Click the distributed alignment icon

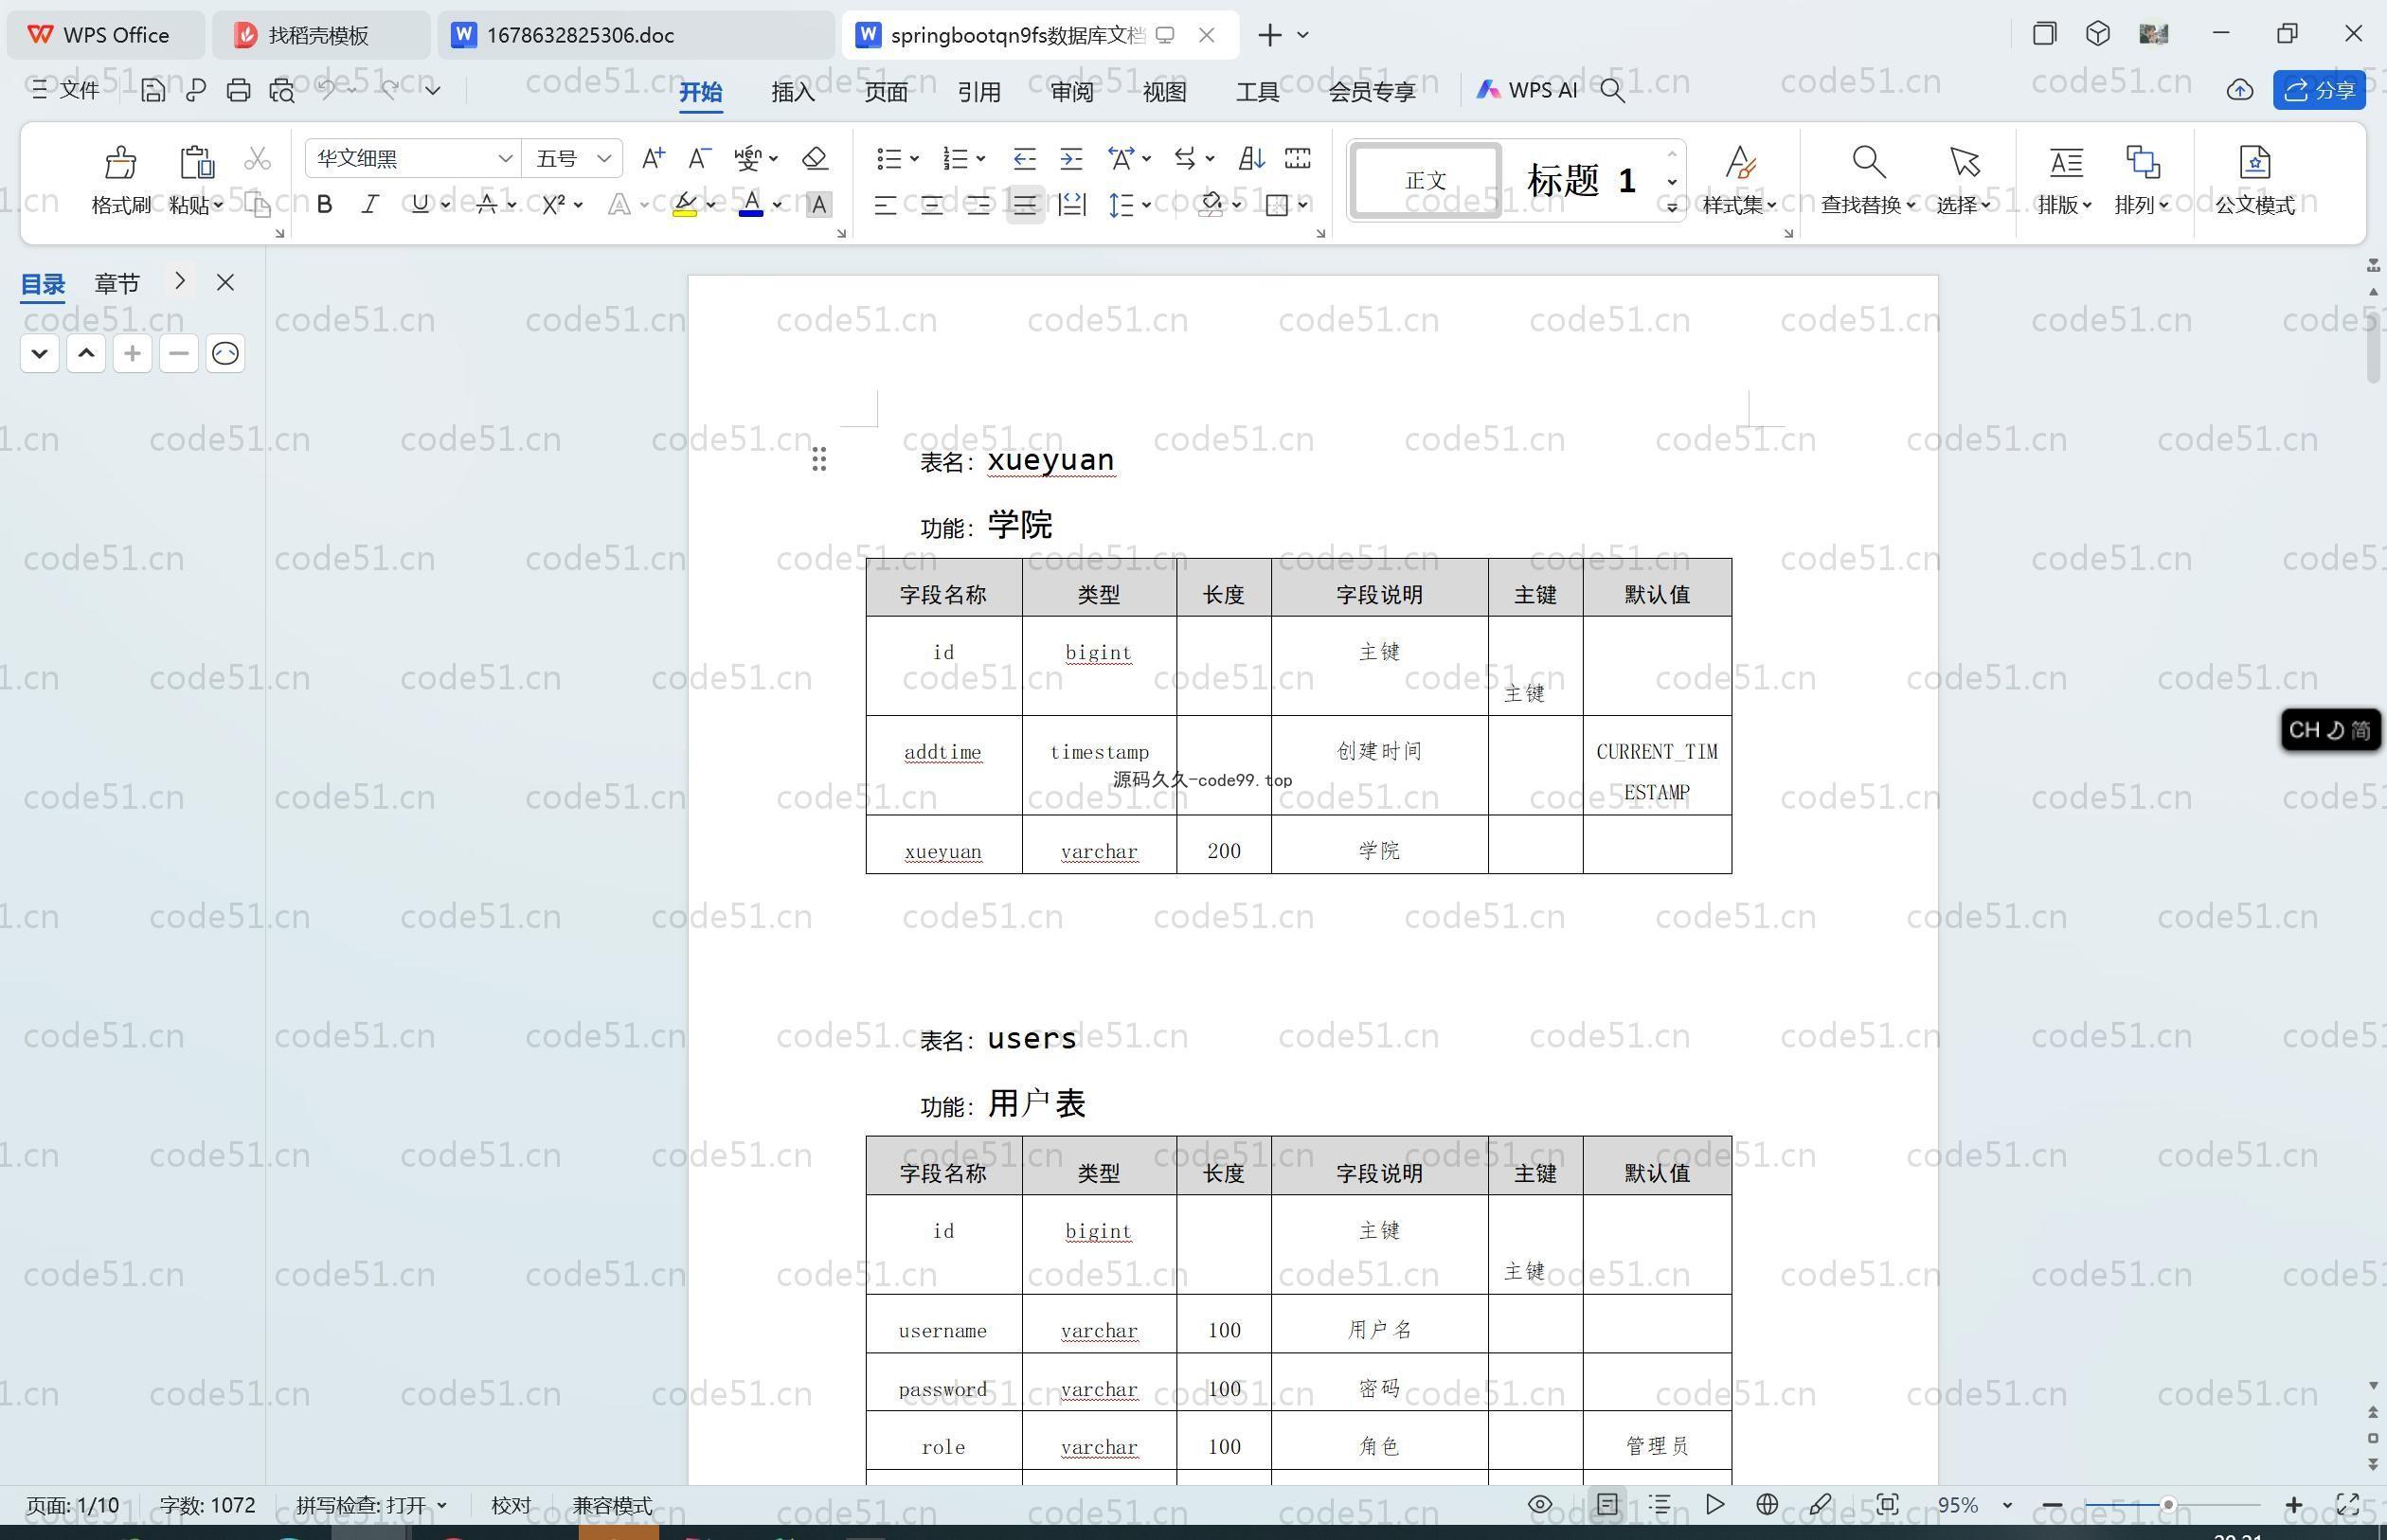point(1072,205)
